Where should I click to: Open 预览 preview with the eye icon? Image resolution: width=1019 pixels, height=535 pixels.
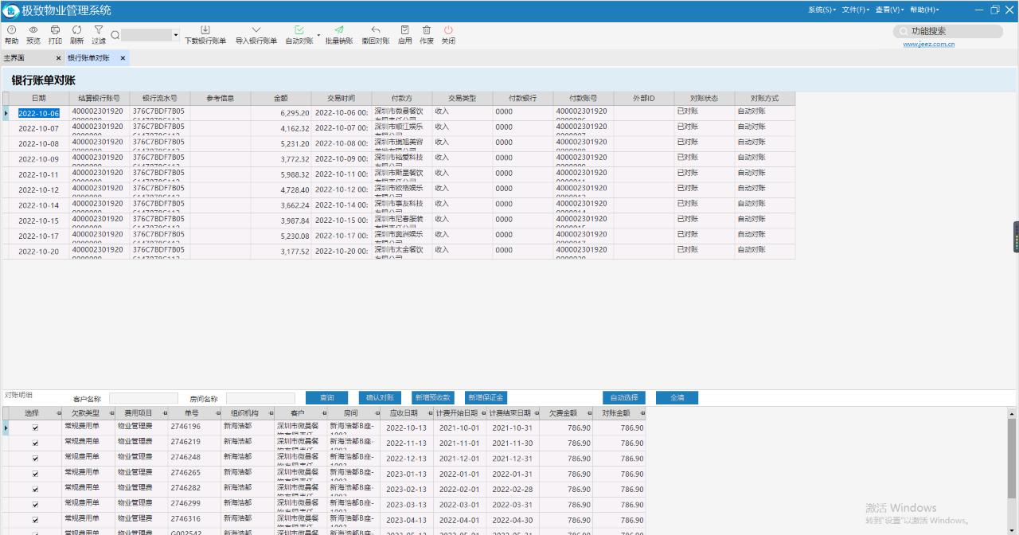pyautogui.click(x=33, y=30)
